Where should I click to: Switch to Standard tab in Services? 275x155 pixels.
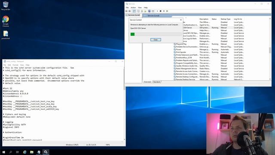[156, 82]
